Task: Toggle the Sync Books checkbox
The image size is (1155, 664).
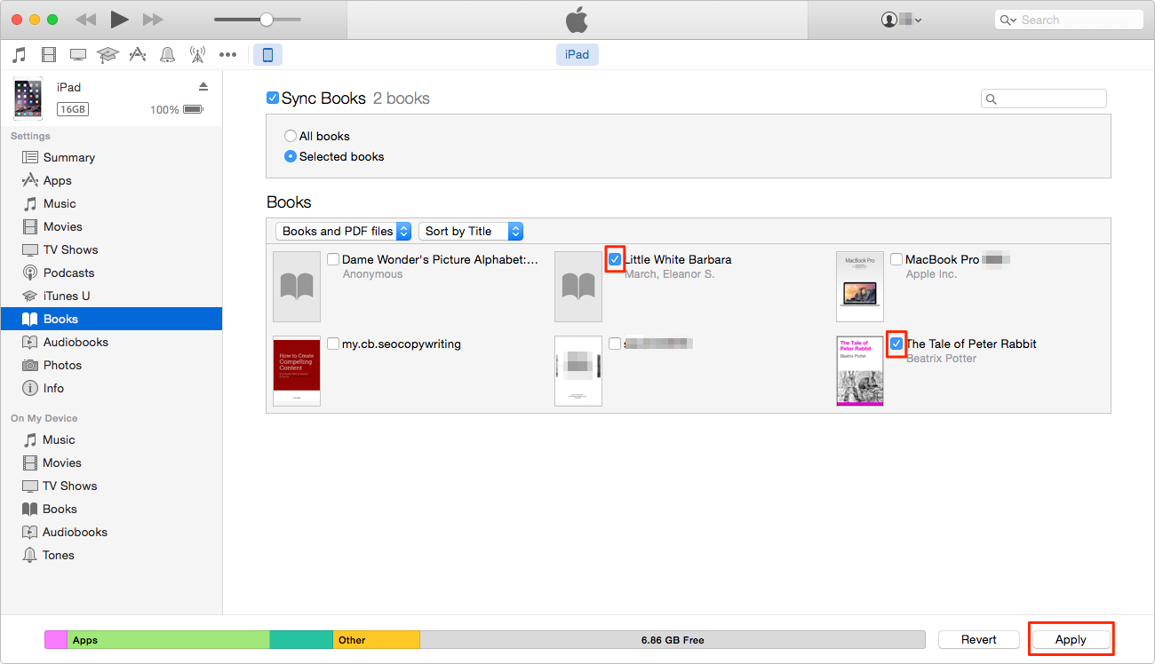Action: (273, 98)
